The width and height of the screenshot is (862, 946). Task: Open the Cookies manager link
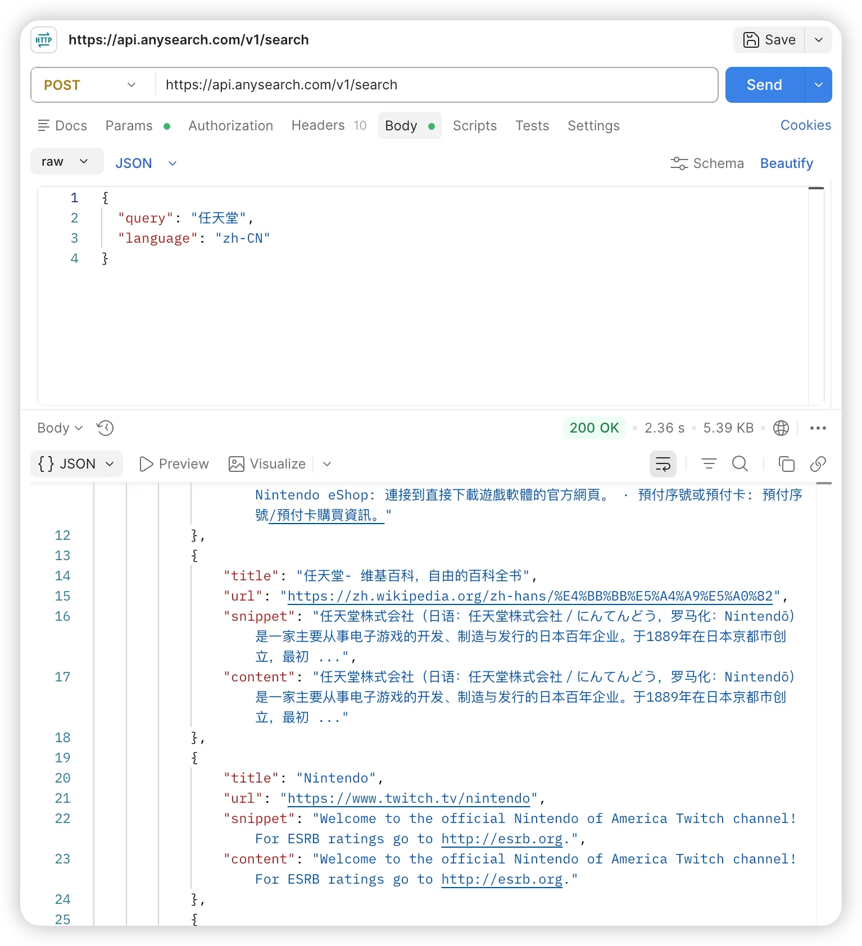point(806,125)
